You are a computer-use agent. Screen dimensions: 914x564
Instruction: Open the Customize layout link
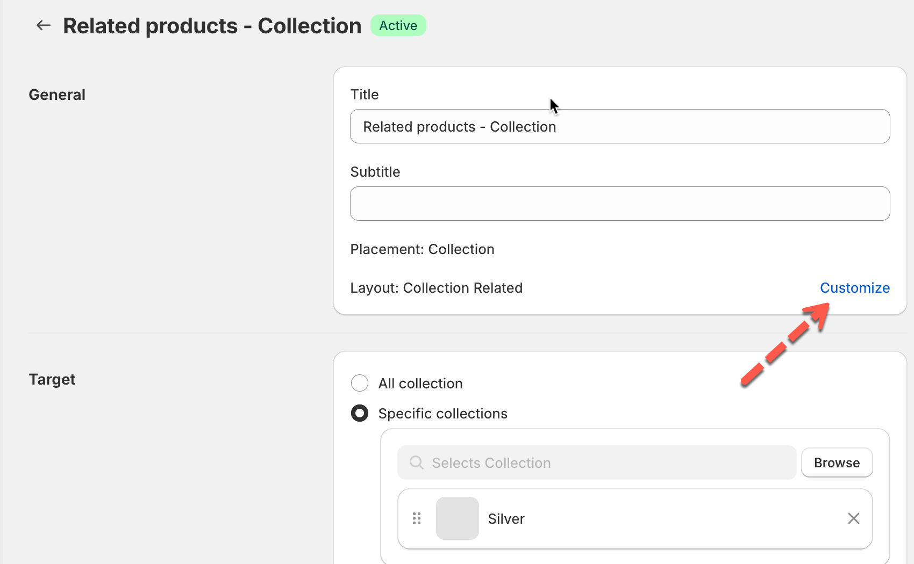[854, 288]
